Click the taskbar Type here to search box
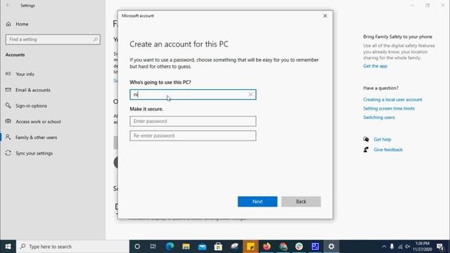The height and width of the screenshot is (253, 450). click(x=73, y=247)
